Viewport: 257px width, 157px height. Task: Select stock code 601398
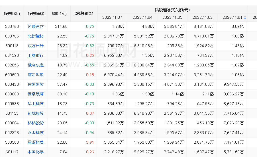click(12, 55)
